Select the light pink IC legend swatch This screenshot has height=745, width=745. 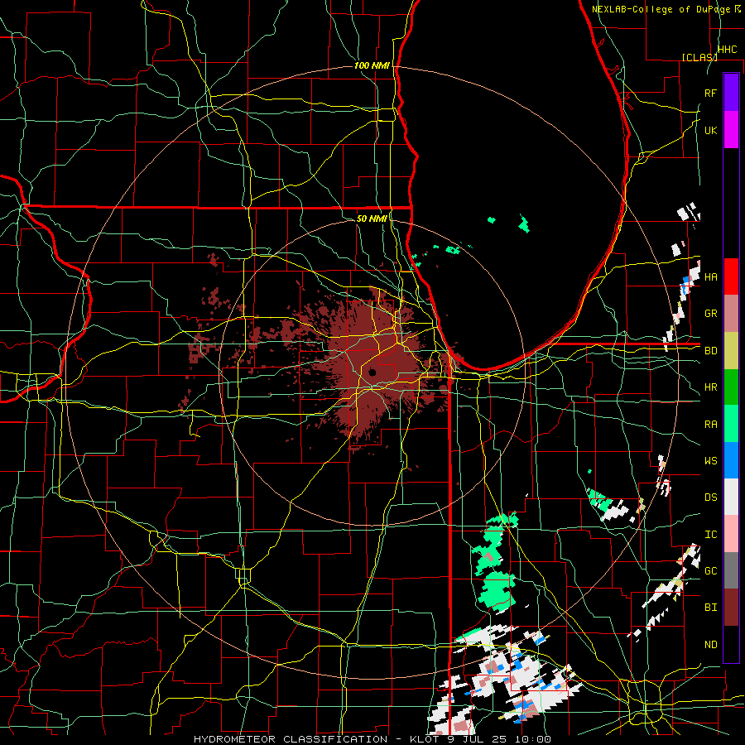(731, 534)
